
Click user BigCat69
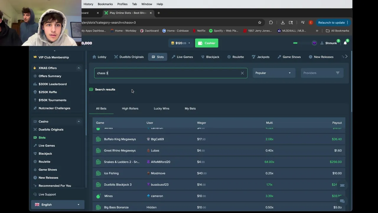157,139
